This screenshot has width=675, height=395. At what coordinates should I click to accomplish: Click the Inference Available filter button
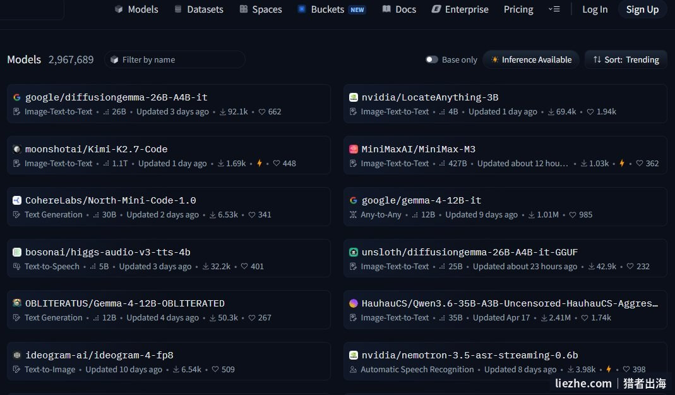pyautogui.click(x=531, y=59)
